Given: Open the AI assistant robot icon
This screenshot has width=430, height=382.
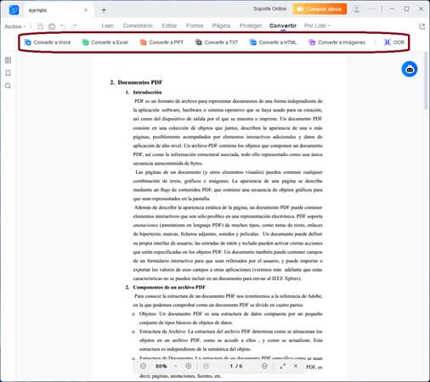Looking at the screenshot, I should point(410,69).
